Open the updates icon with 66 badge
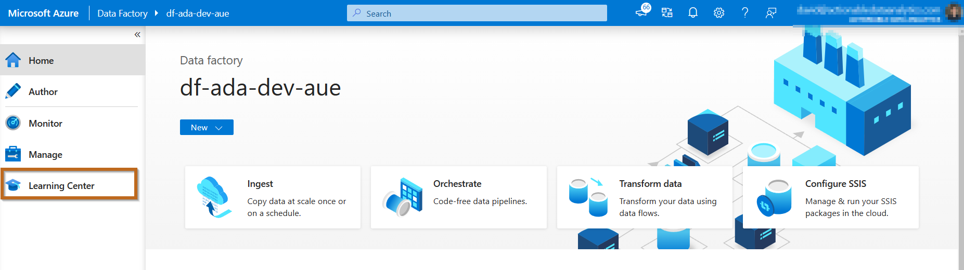Viewport: 964px width, 270px height. [x=642, y=11]
